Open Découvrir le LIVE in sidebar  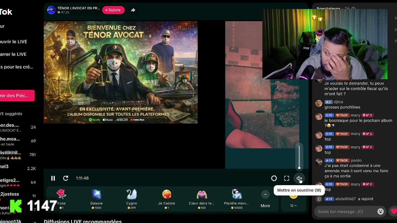point(14,42)
